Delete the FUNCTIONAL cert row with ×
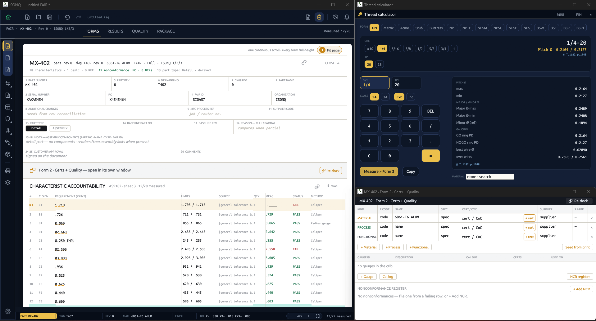596x321 pixels. coord(592,237)
